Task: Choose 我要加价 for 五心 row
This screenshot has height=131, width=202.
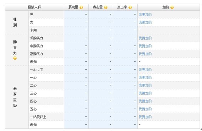Action: 145,109
